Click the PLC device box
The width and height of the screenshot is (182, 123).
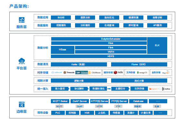pyautogui.click(x=58, y=113)
